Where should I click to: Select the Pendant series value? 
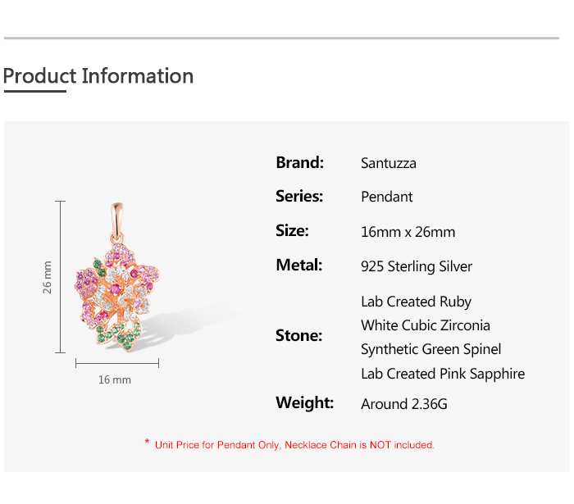[x=387, y=197]
